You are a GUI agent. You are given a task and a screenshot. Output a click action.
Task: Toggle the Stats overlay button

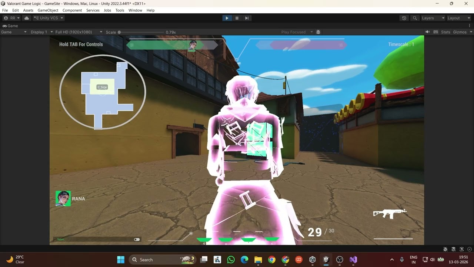click(x=445, y=32)
